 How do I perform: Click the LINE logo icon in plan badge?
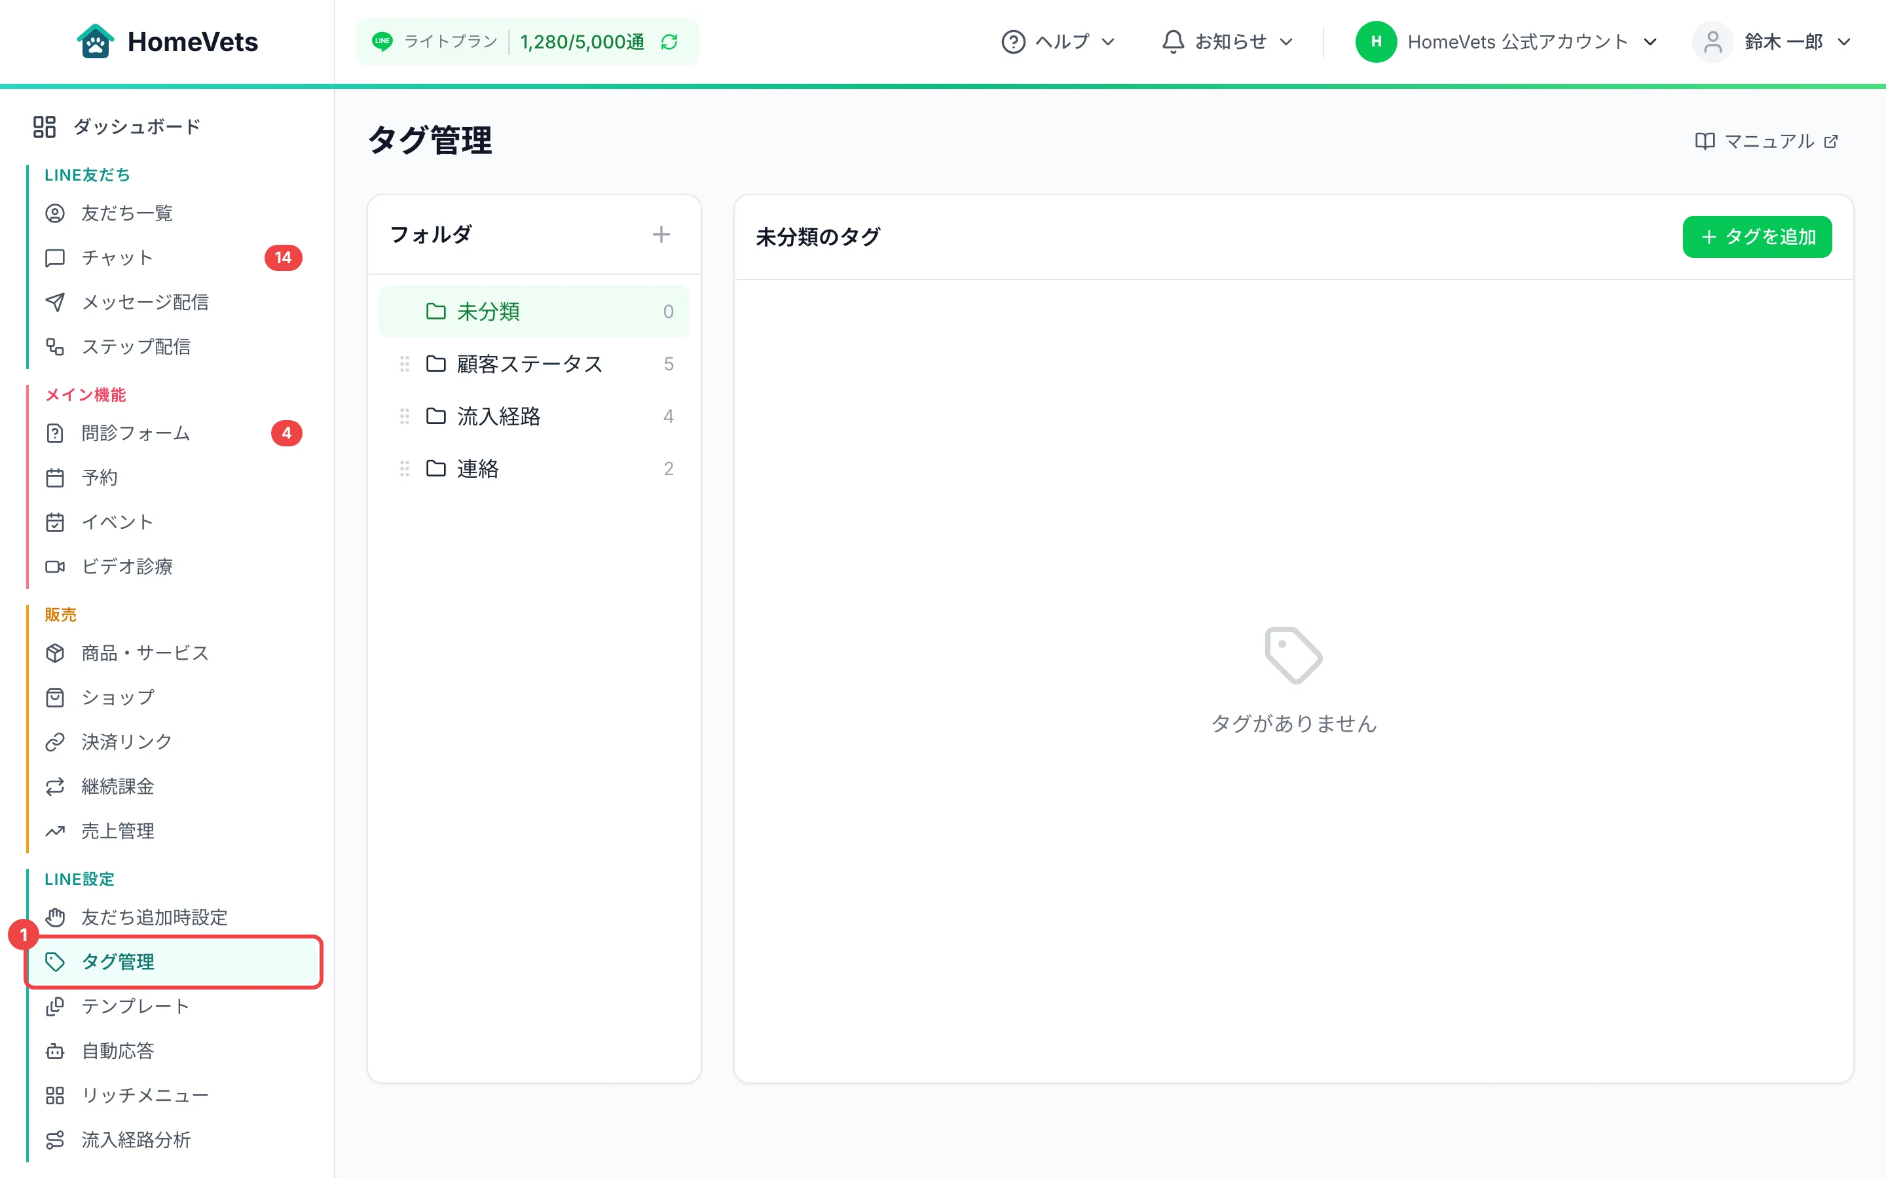[x=382, y=41]
